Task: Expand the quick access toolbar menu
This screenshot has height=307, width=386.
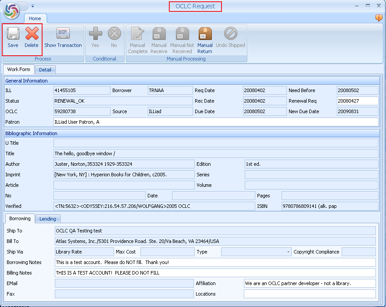Action: [x=32, y=6]
